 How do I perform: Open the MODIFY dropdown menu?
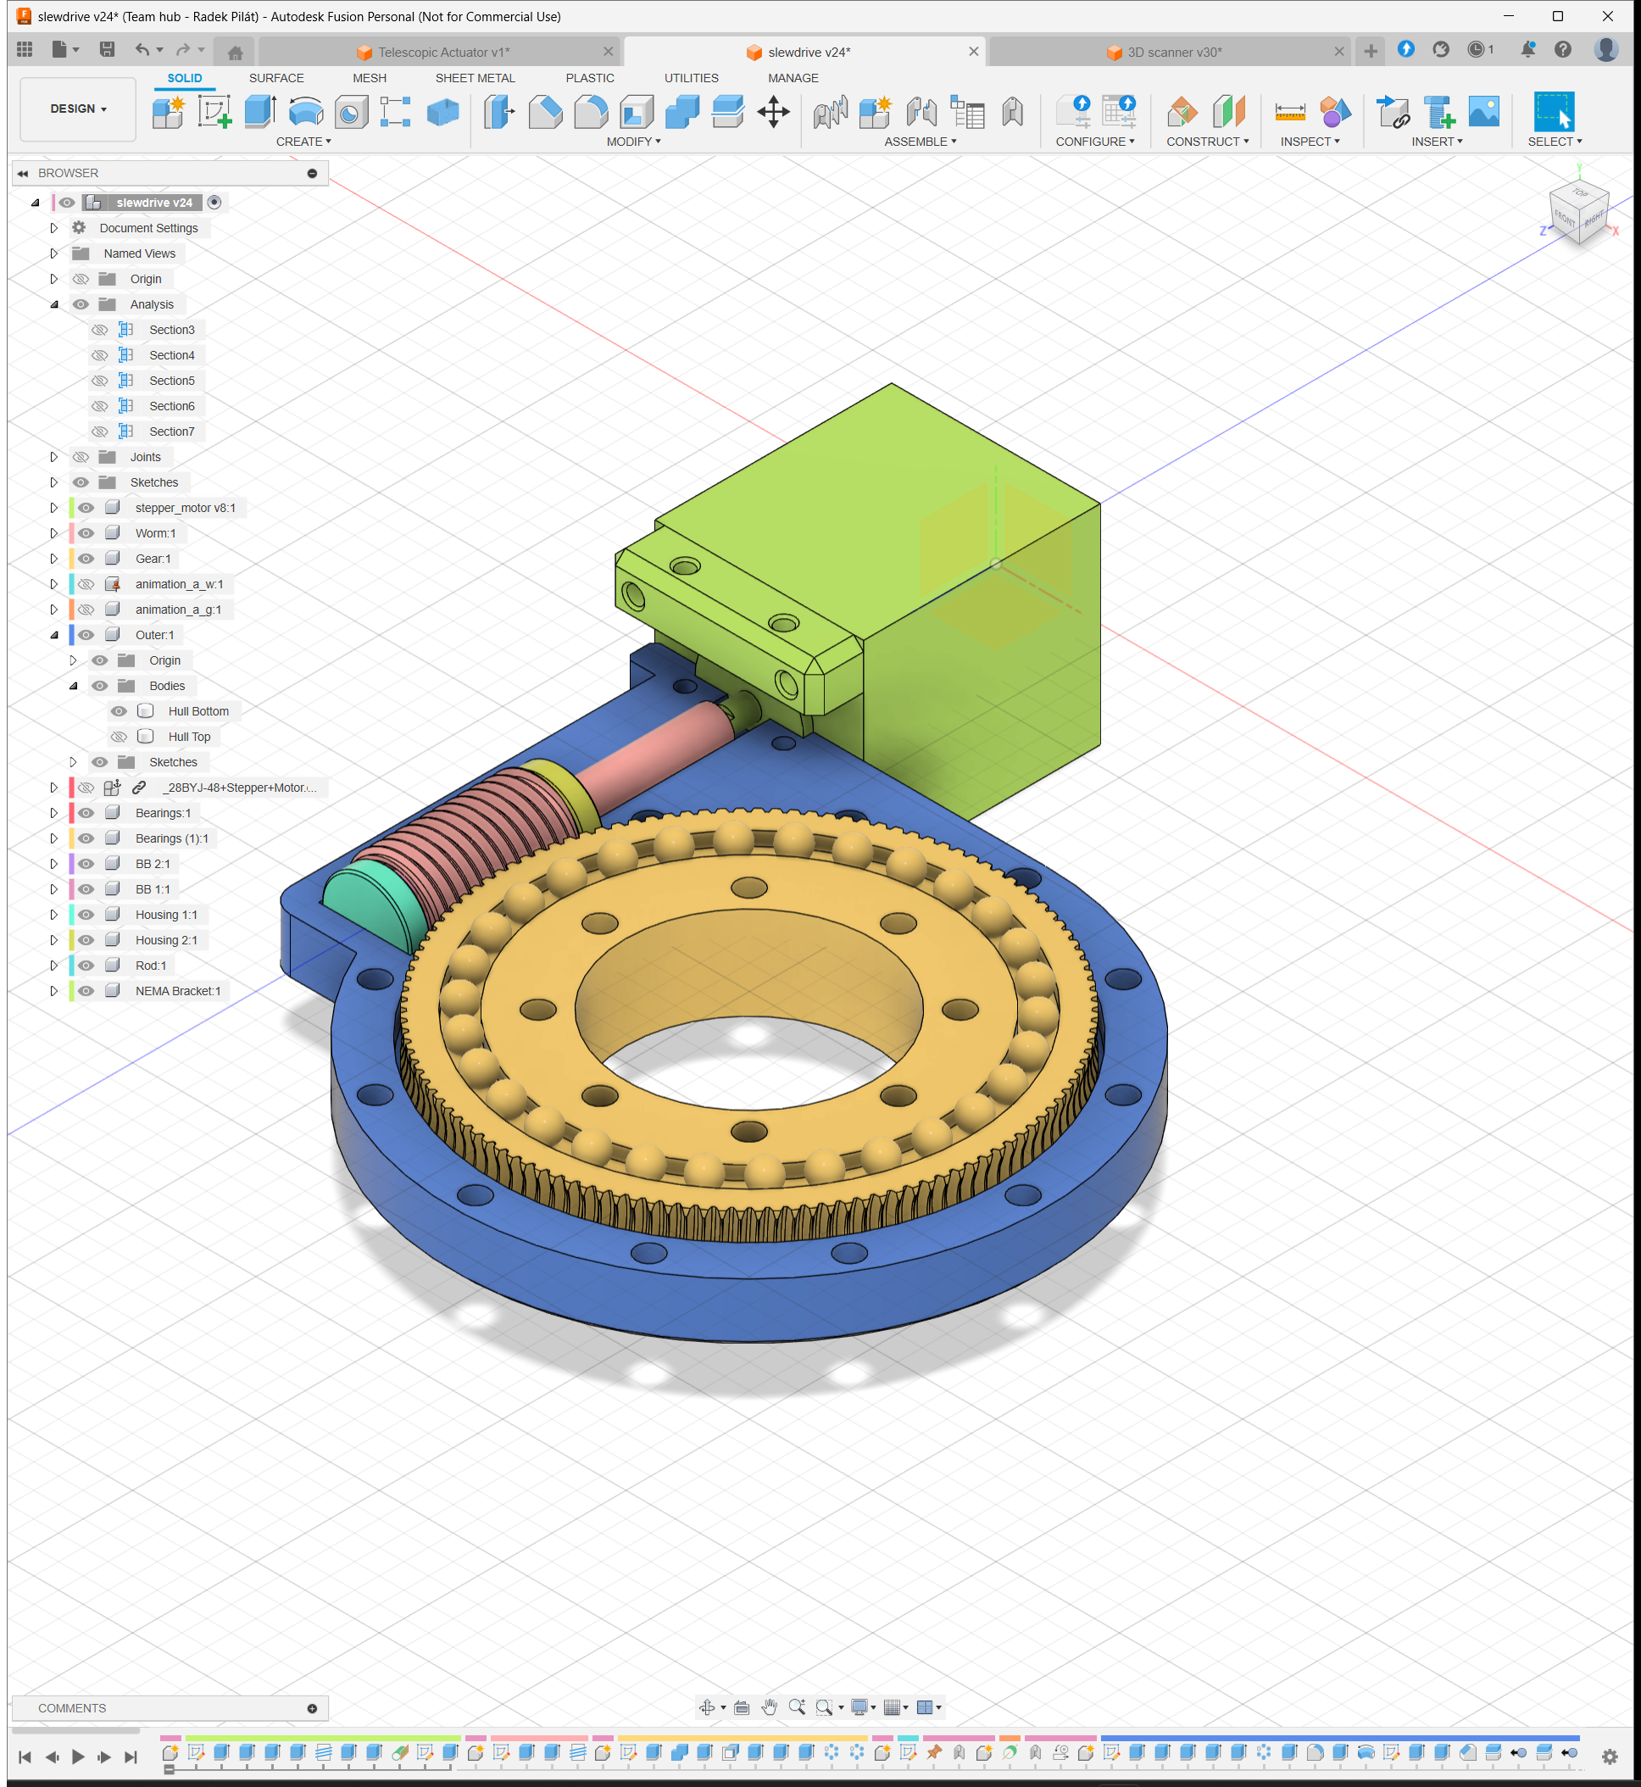click(633, 142)
